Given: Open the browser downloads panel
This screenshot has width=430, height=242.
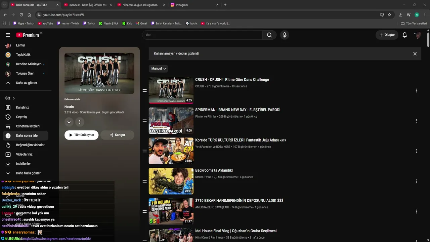Looking at the screenshot, I should (x=400, y=15).
